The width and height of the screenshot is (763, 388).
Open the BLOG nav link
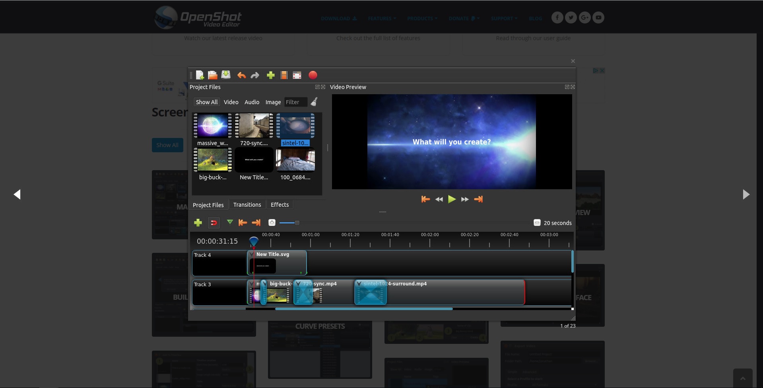[535, 18]
